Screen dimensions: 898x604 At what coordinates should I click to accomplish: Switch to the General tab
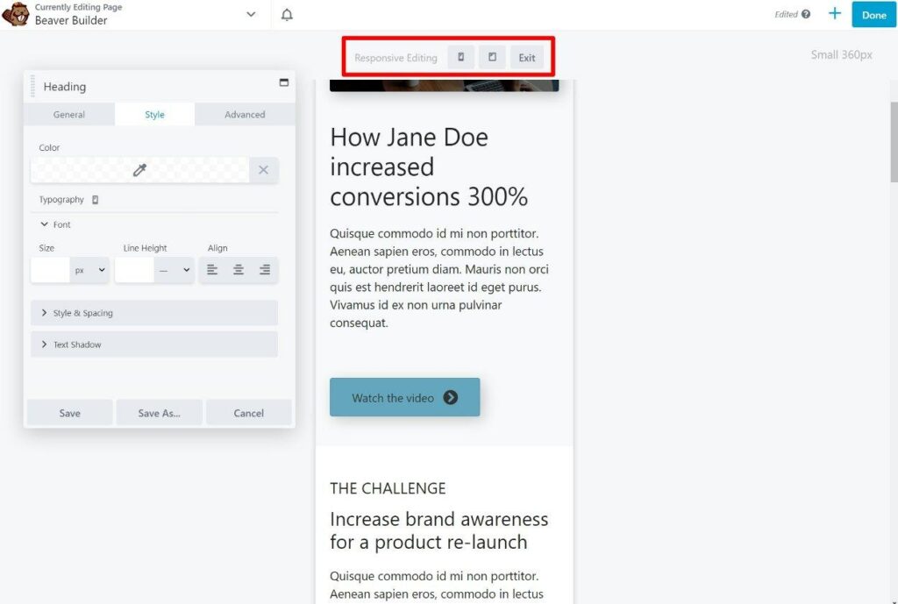[68, 115]
